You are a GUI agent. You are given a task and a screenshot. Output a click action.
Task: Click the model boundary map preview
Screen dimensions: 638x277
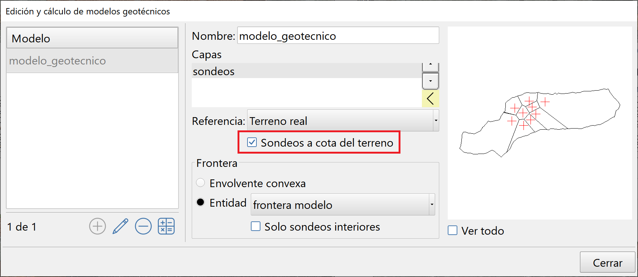point(539,122)
